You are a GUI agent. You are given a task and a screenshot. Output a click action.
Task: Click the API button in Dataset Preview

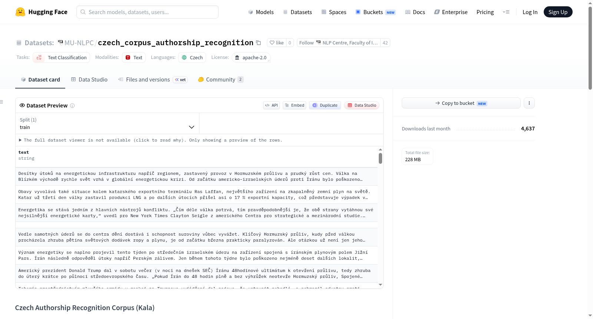click(x=271, y=105)
